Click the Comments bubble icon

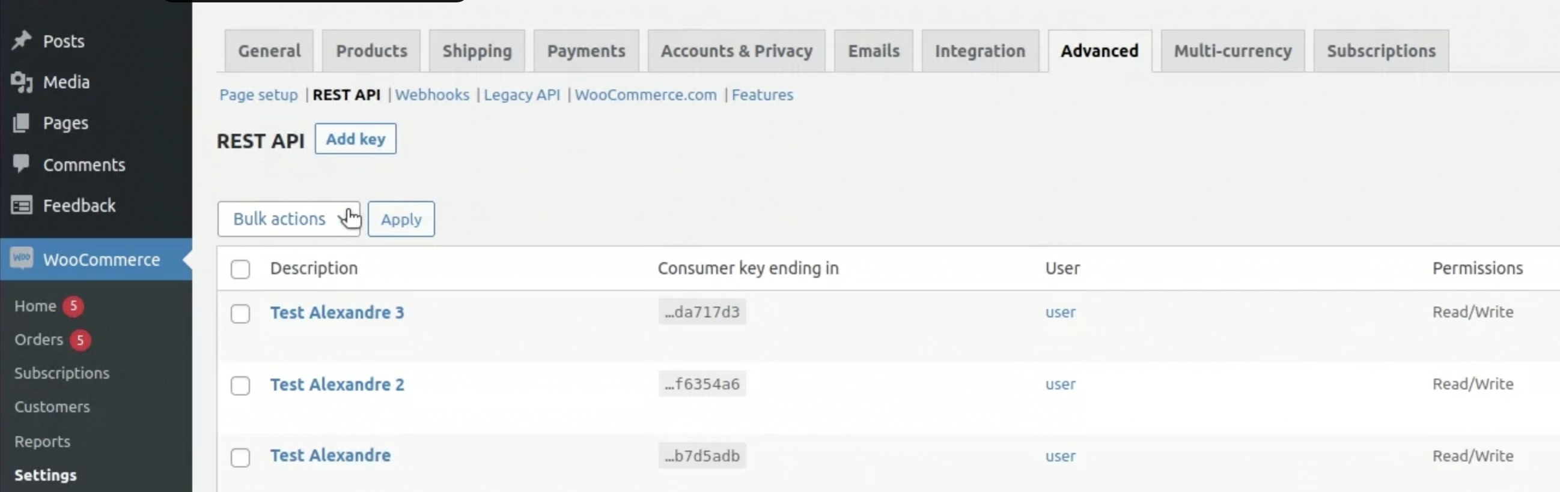point(22,164)
